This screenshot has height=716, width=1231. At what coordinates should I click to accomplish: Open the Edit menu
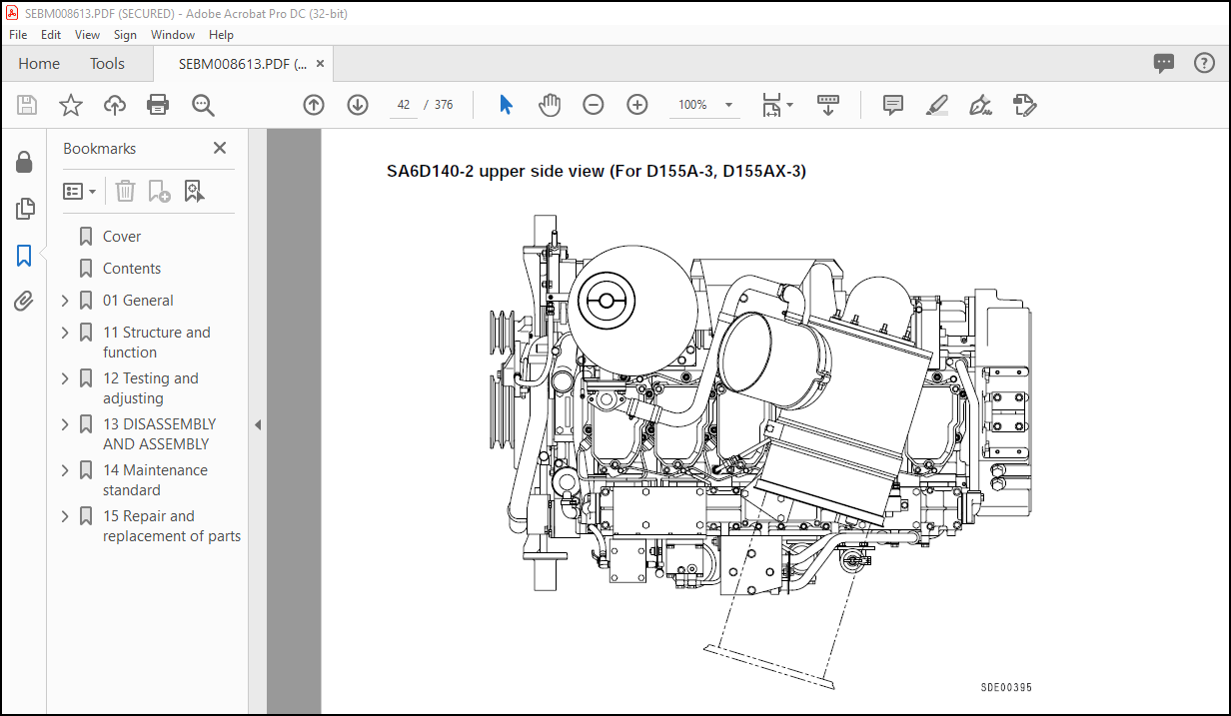[x=51, y=34]
